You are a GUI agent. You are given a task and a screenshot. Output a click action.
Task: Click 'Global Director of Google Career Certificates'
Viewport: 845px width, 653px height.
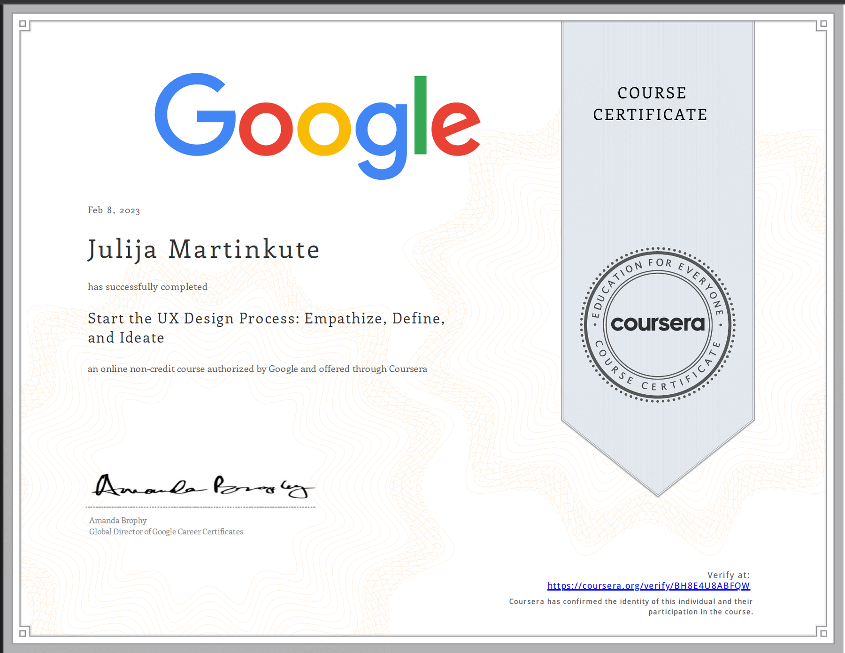(166, 531)
